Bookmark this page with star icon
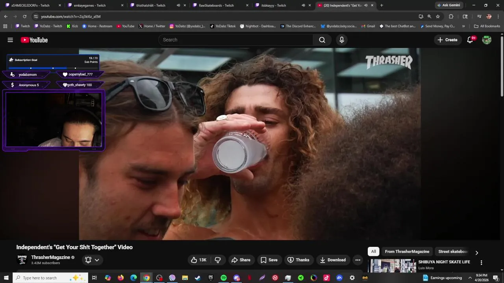Image resolution: width=504 pixels, height=283 pixels. point(437,17)
